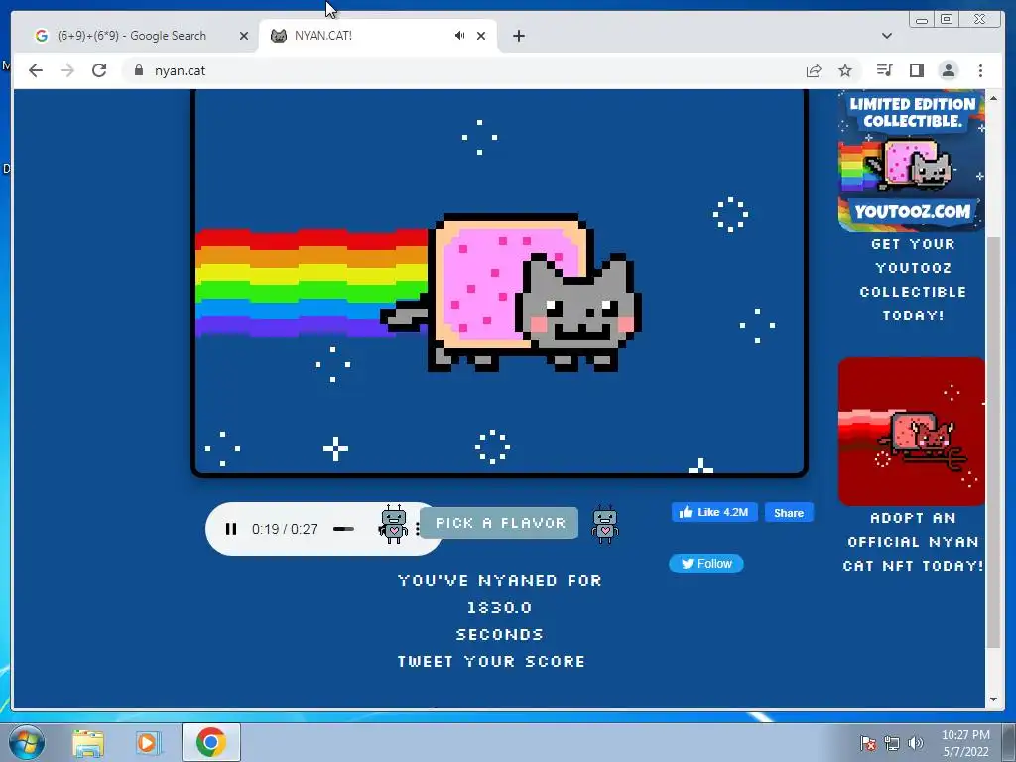The width and height of the screenshot is (1016, 762).
Task: Open Action Center flag in tray
Action: 867,743
